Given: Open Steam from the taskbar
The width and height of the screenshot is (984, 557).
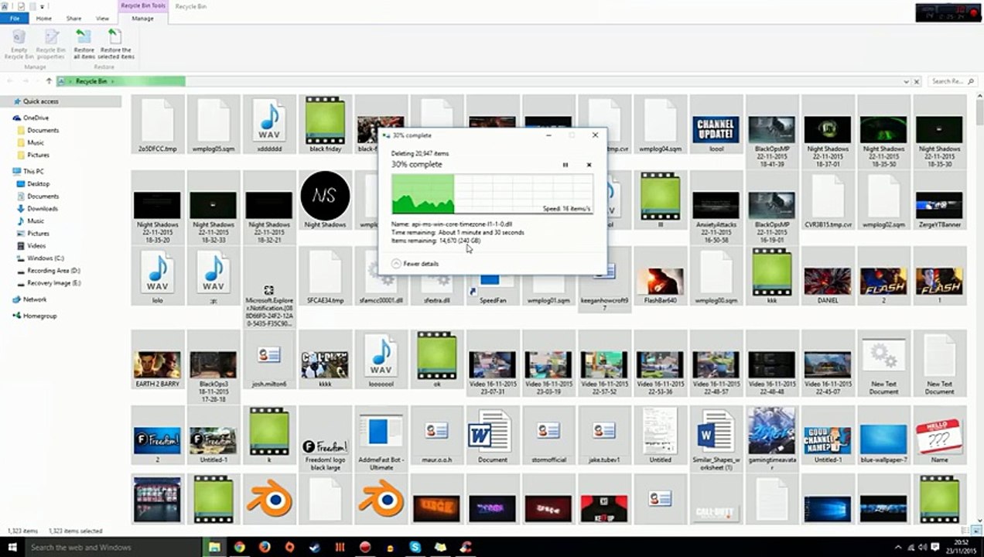Looking at the screenshot, I should click(315, 547).
